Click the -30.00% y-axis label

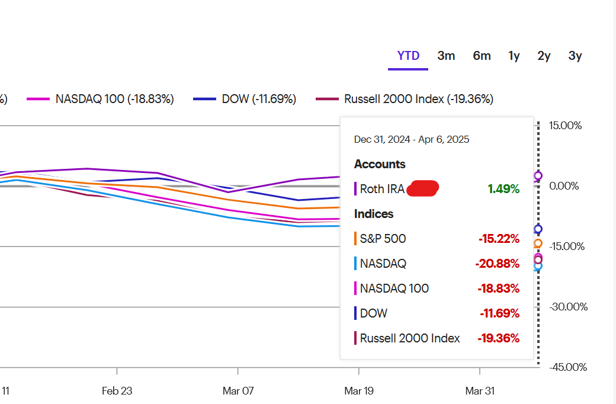pos(569,306)
